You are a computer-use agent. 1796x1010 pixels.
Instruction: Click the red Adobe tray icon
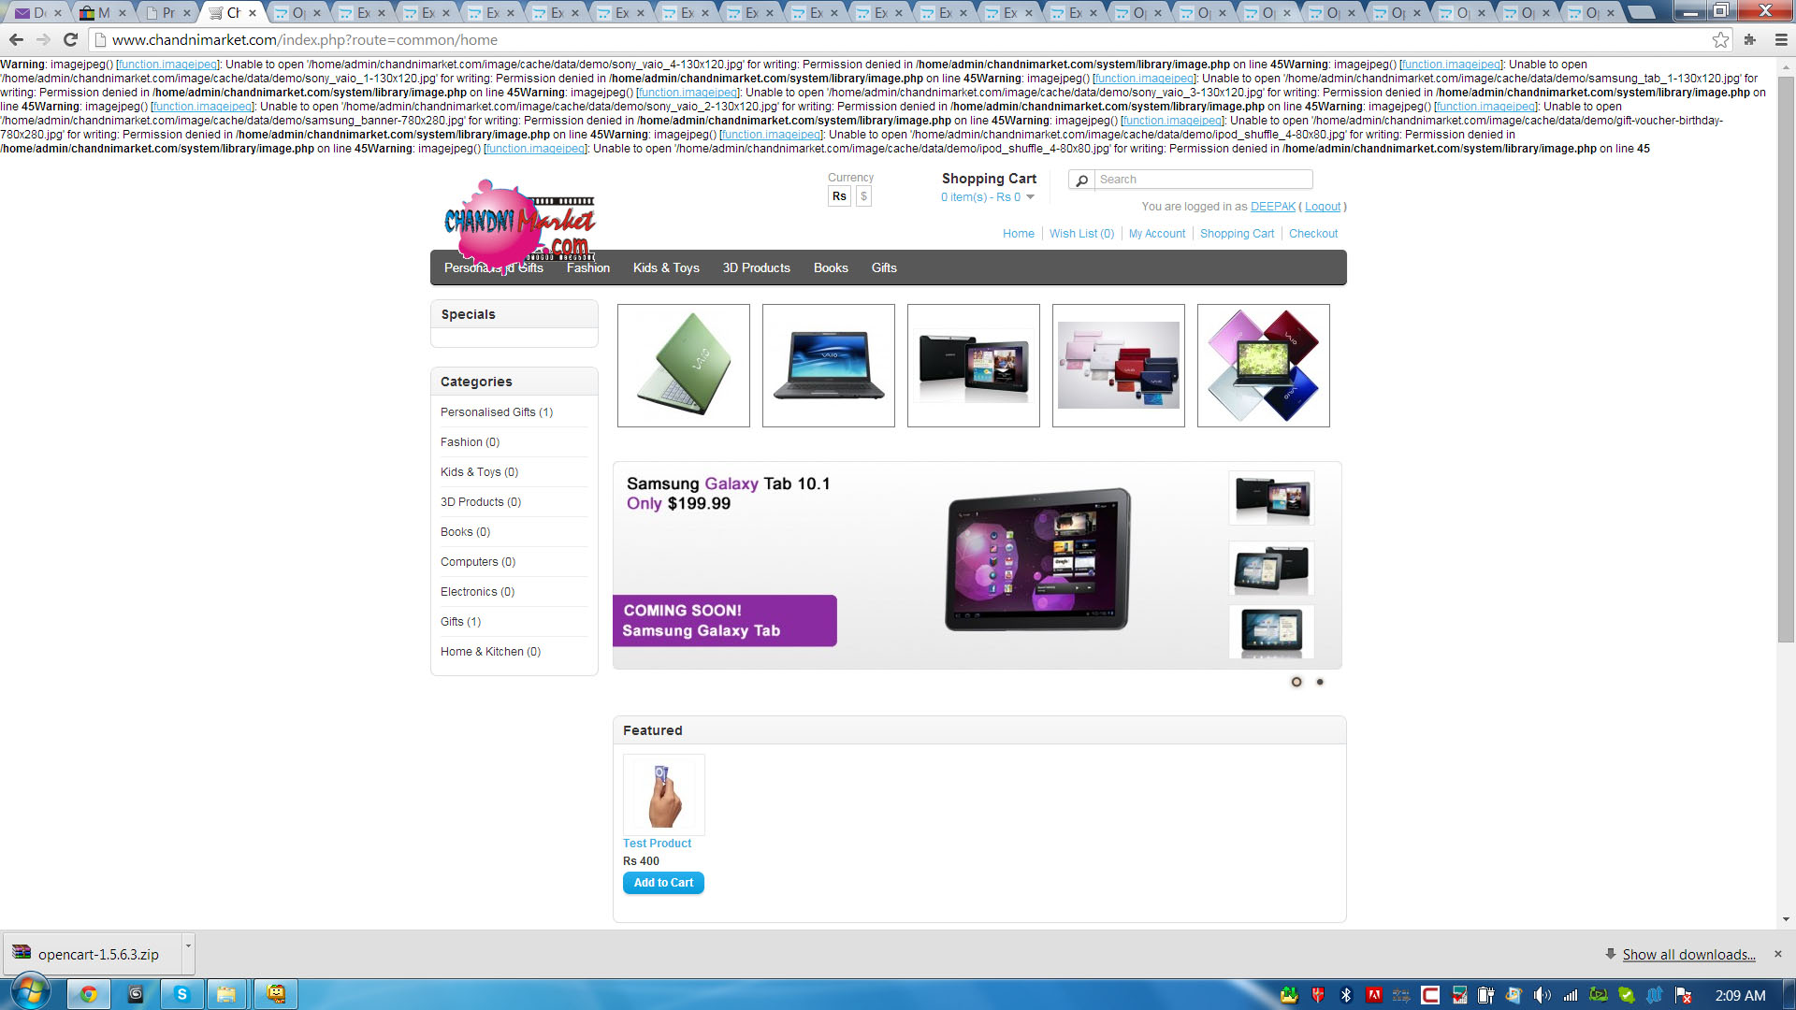(x=1374, y=996)
